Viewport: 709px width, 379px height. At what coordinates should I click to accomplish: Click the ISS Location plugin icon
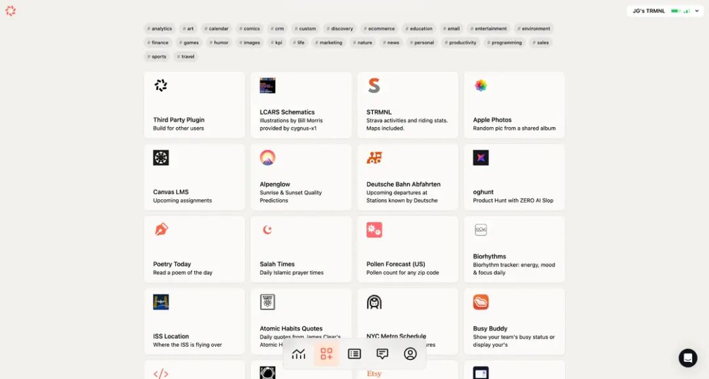161,302
